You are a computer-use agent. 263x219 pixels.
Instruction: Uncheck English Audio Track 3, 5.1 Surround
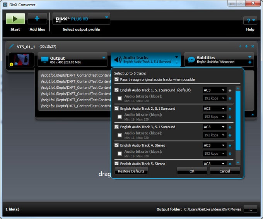click(116, 127)
